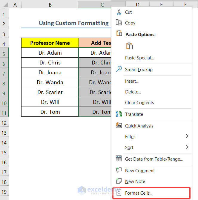Choose Copy from the context menu
Viewport: 198px width, 200px height.
click(x=151, y=23)
